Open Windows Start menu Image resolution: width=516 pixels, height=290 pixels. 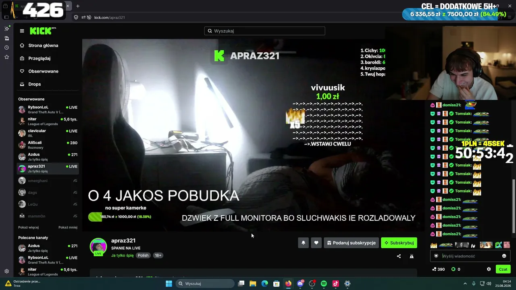tap(169, 284)
